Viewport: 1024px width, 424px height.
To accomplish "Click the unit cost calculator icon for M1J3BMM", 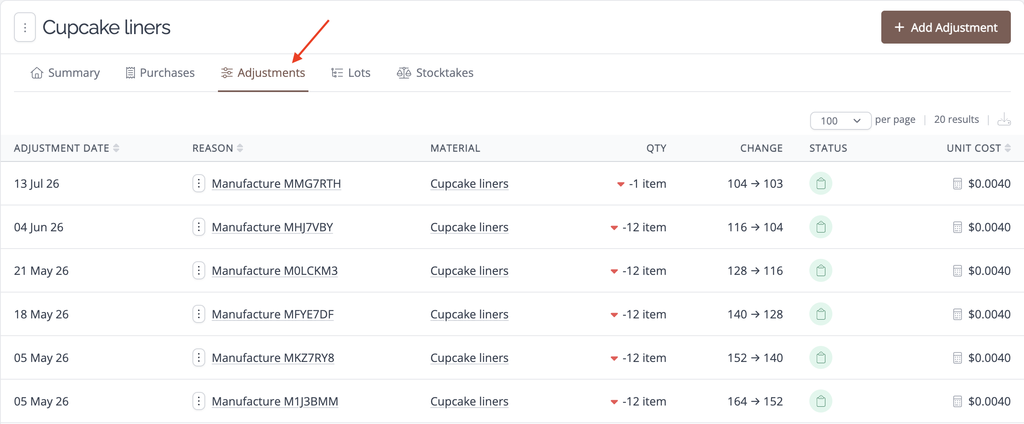I will pos(957,401).
